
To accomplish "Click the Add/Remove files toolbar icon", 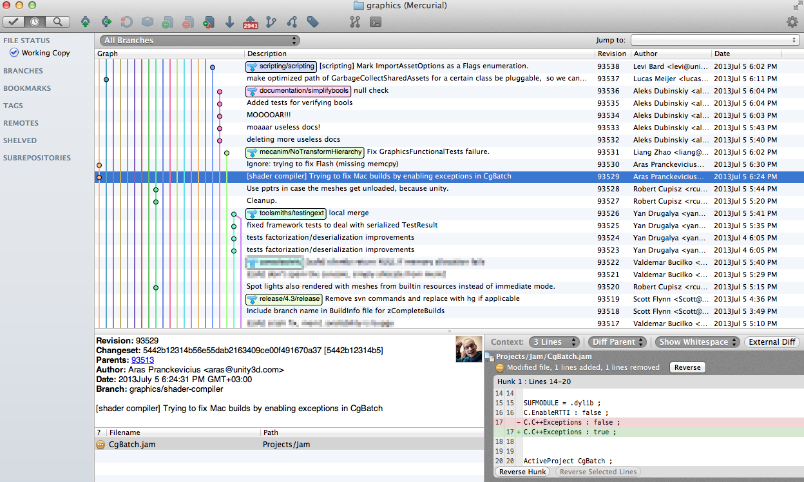I will pos(208,22).
